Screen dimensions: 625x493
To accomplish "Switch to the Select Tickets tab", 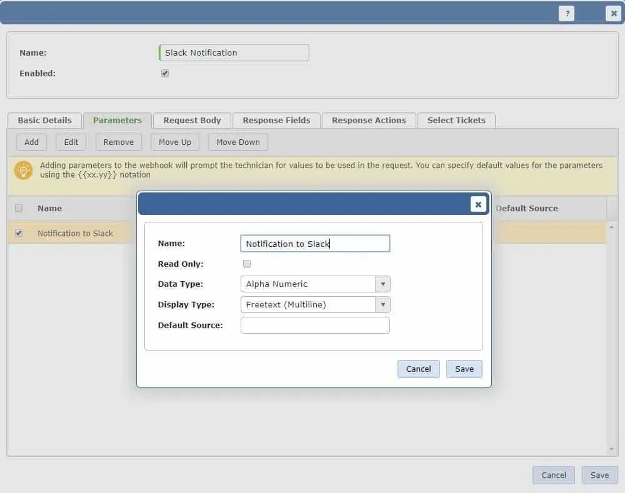I will pos(456,121).
